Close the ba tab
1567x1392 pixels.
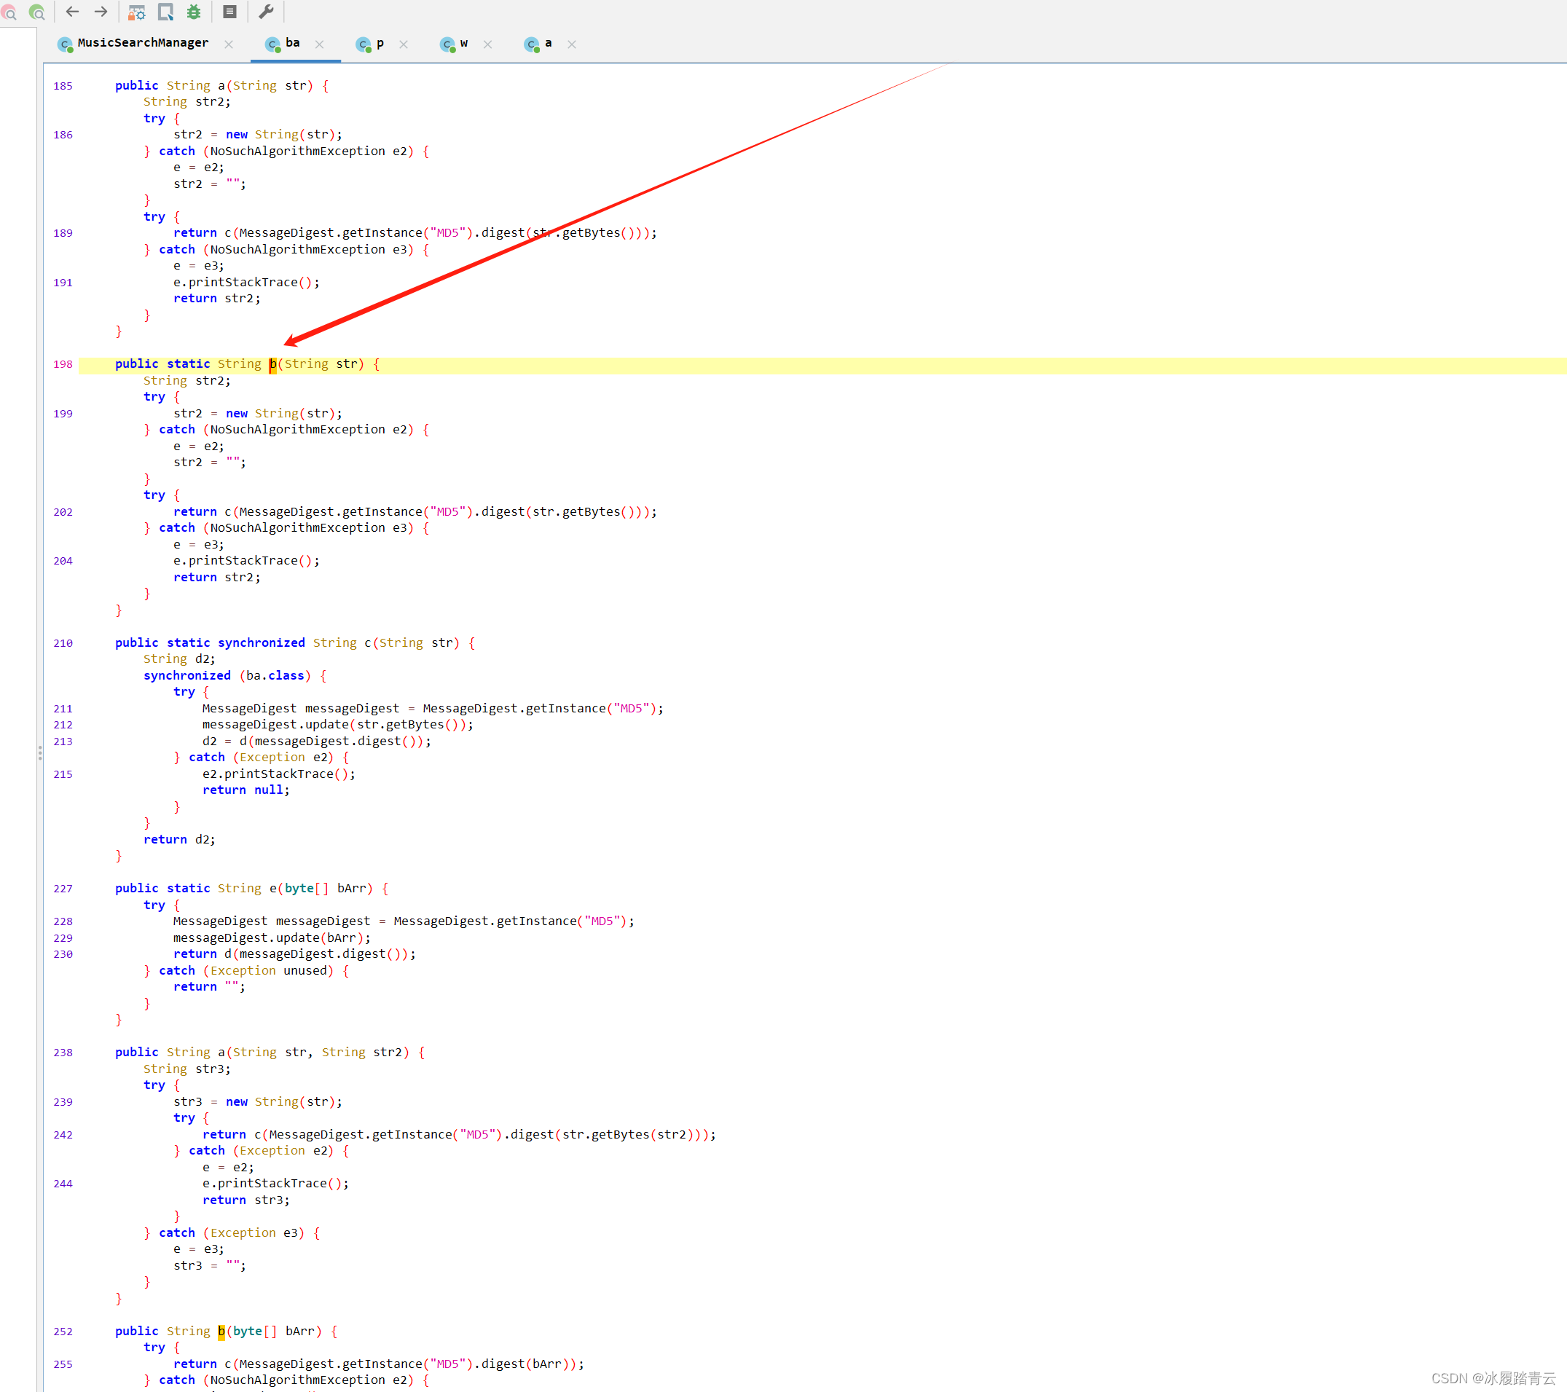tap(320, 44)
